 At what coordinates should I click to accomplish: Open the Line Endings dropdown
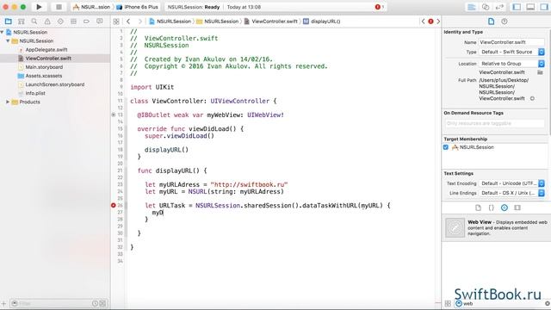pos(511,193)
